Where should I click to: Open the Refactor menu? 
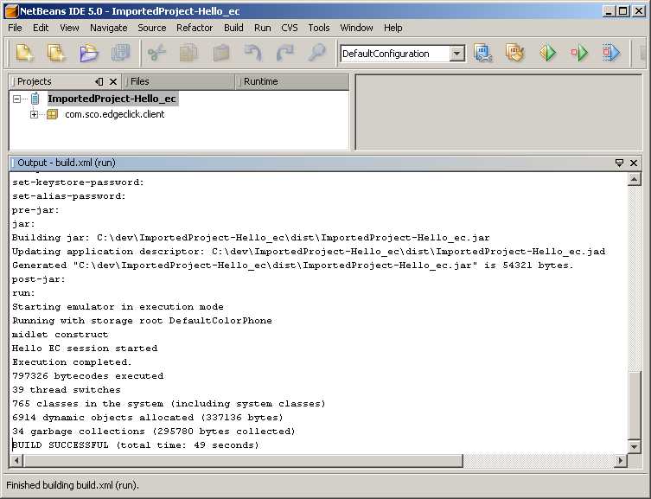195,28
